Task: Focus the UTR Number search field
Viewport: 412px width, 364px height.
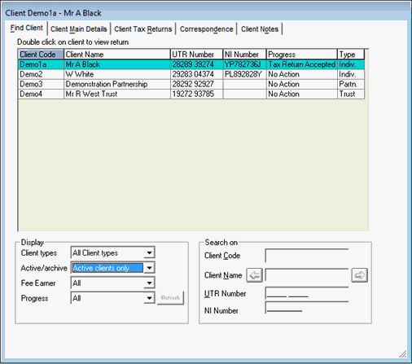Action: pos(307,293)
